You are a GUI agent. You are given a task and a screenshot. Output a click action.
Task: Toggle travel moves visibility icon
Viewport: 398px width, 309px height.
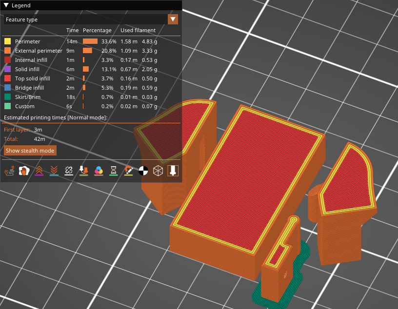[9, 171]
